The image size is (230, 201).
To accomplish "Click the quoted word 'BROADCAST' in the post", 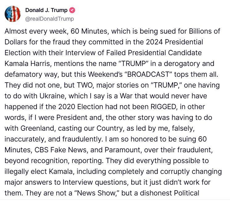I will pos(148,74).
